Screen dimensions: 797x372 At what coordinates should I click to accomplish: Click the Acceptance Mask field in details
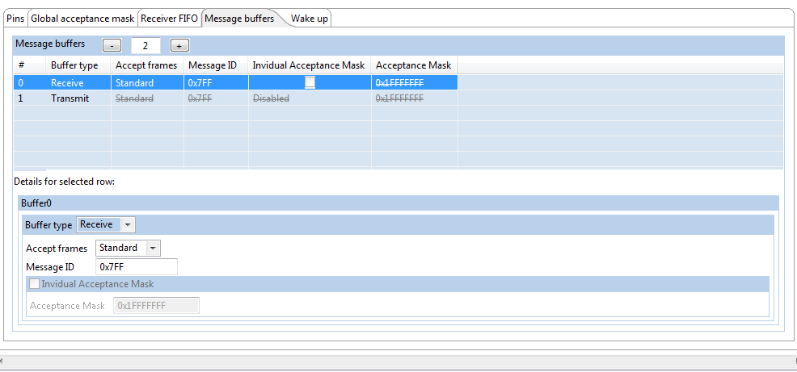coord(157,306)
